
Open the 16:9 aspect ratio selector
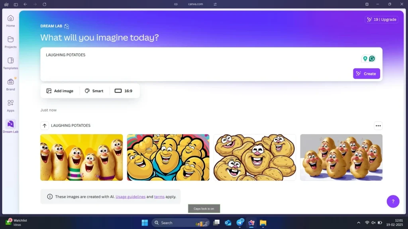[x=124, y=91]
